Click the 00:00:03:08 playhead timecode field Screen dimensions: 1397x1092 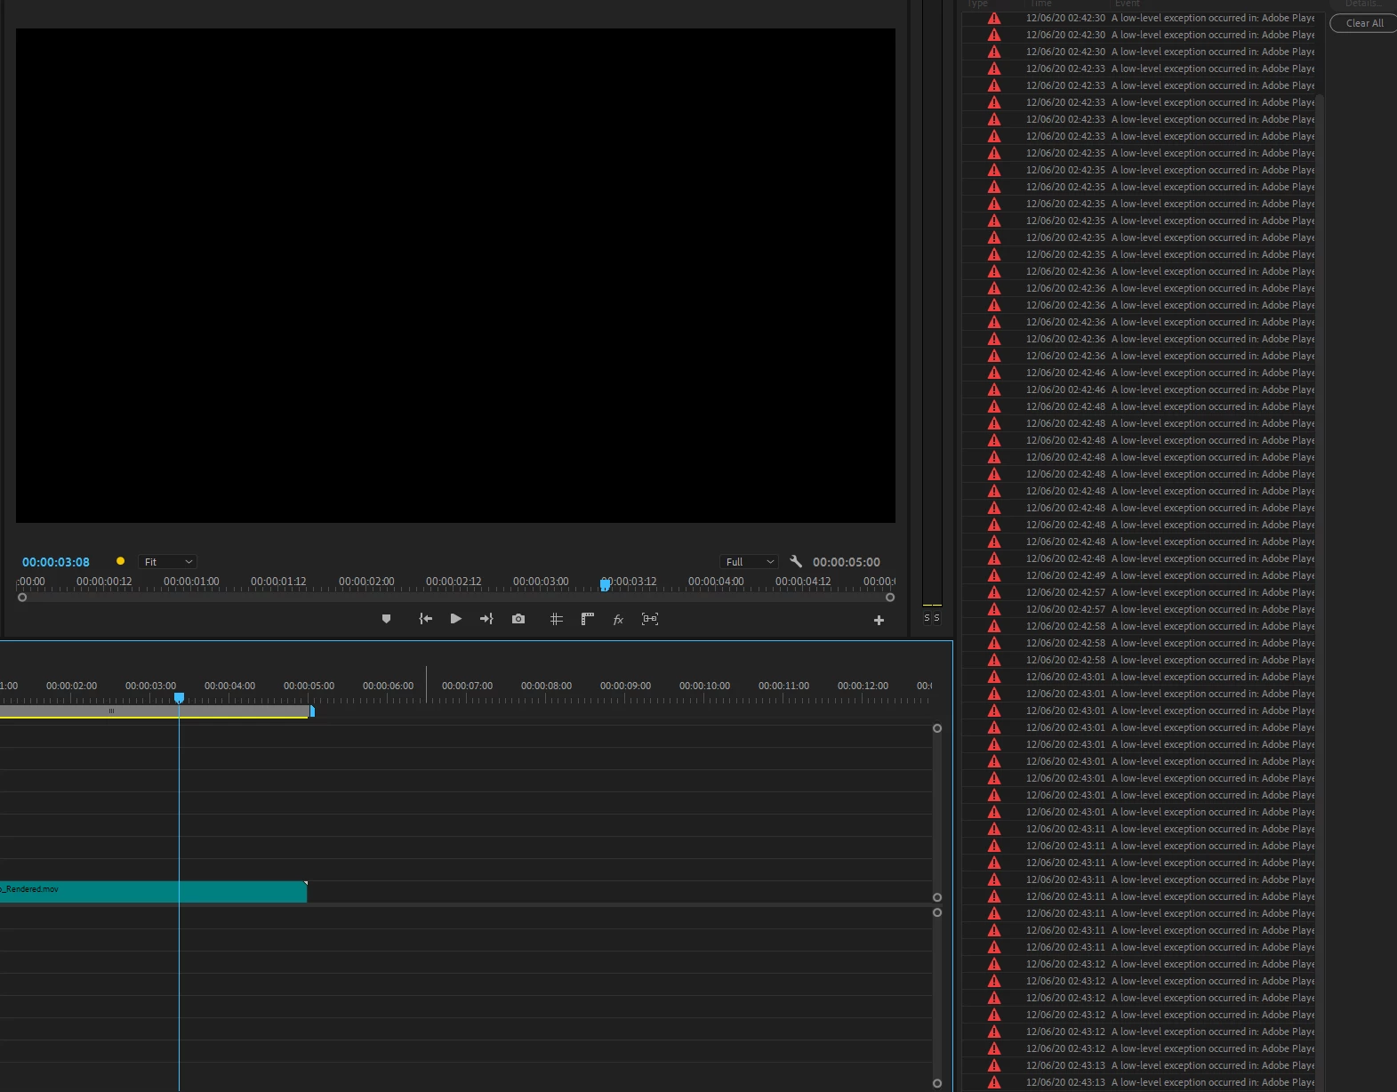coord(56,562)
